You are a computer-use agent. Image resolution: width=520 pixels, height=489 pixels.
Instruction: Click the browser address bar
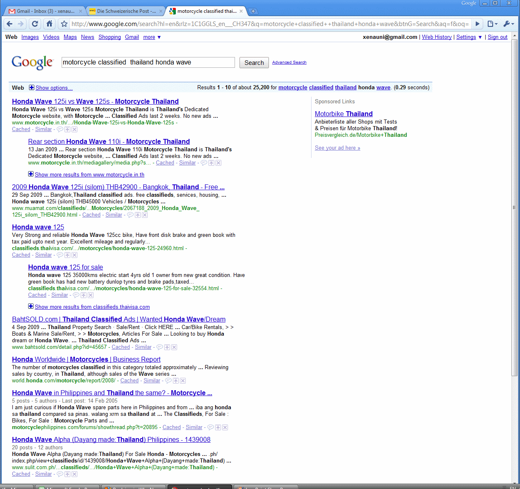[x=270, y=24]
